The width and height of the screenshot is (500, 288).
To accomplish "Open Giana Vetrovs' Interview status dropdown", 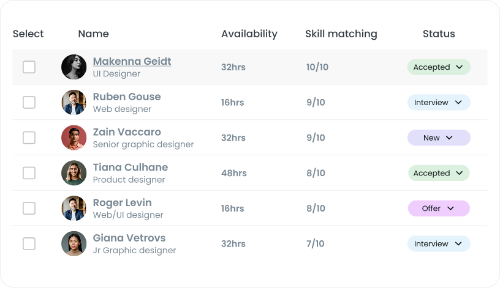I will (439, 243).
